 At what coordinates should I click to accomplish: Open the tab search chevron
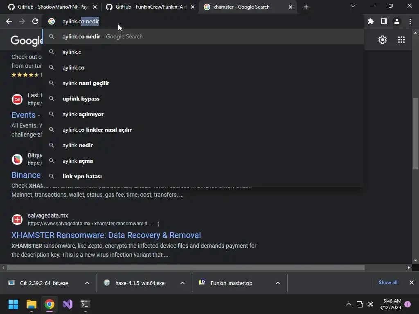[x=353, y=6]
